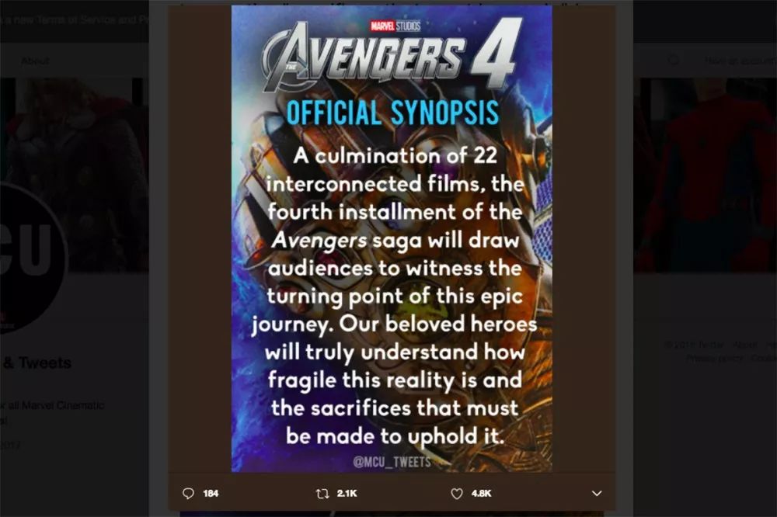Open the Thor header photo on the left

point(75,175)
